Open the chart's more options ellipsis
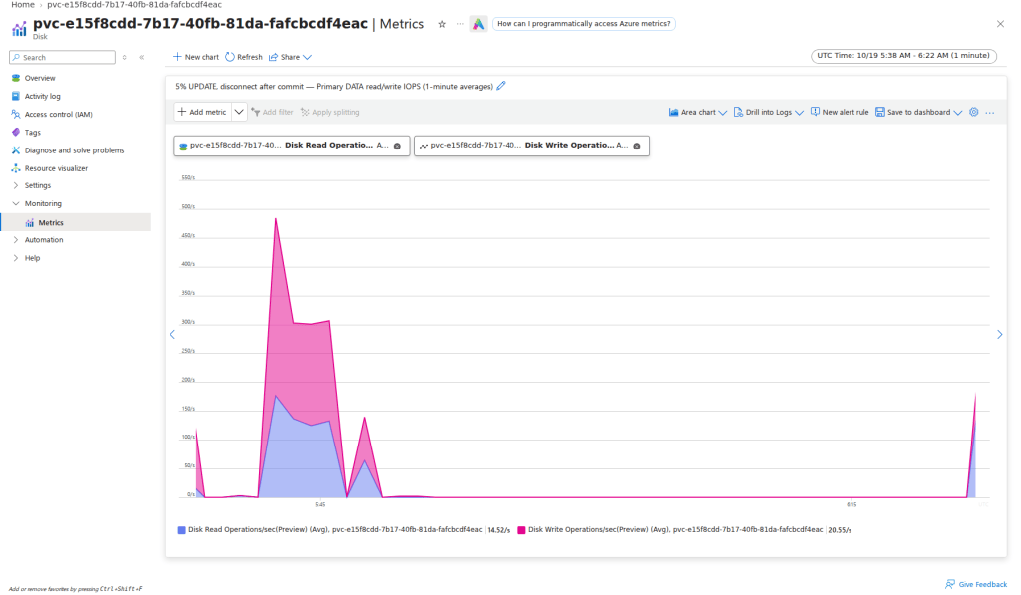1021x595 pixels. coord(990,113)
